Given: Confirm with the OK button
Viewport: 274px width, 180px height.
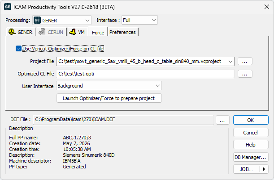Looking at the screenshot, I should pyautogui.click(x=251, y=120).
